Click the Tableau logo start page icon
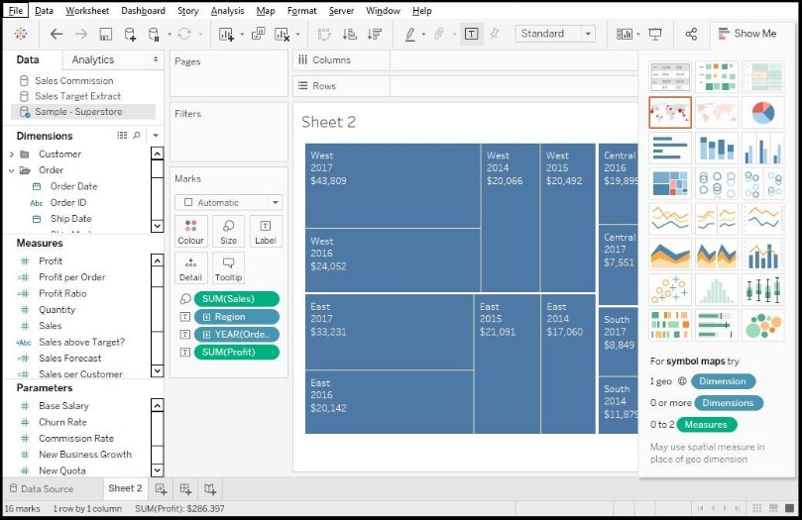Viewport: 802px width, 520px height. point(21,34)
